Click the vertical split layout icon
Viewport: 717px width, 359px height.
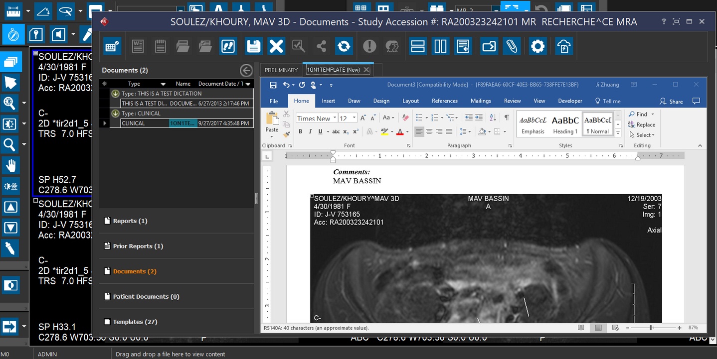(x=440, y=46)
